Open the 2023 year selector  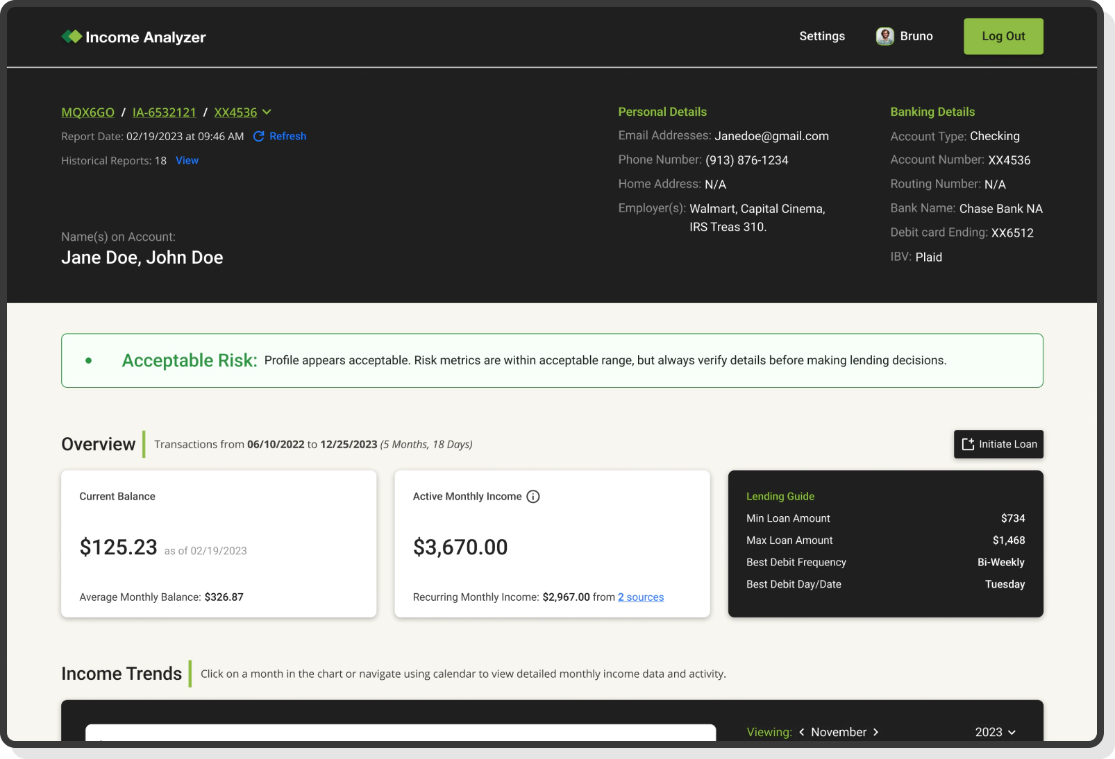tap(994, 732)
